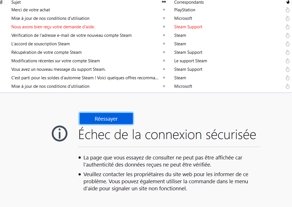Sort messages by Sujet column header

pyautogui.click(x=16, y=2)
